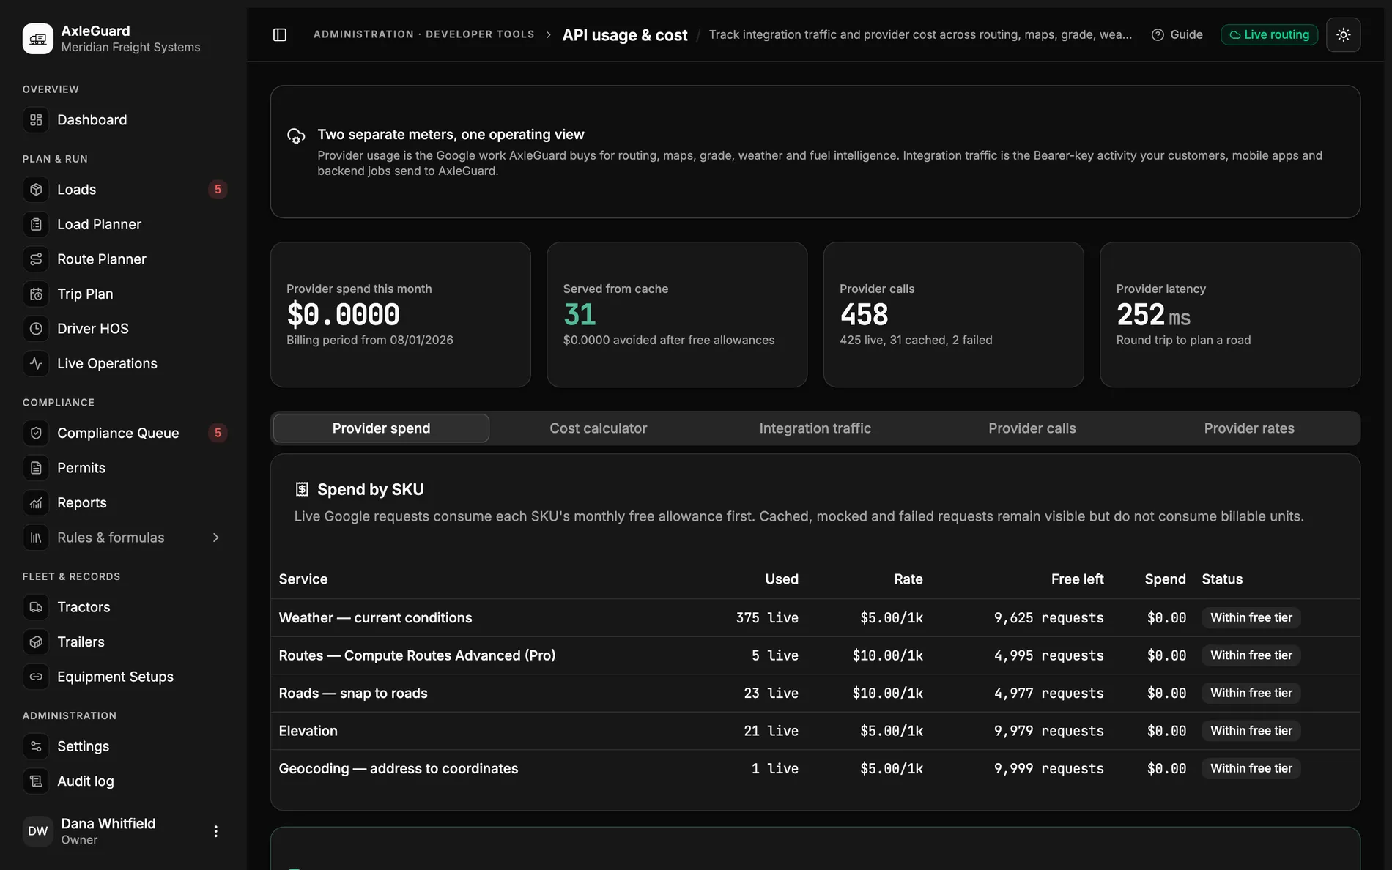Open the Guide help link
Viewport: 1392px width, 870px height.
point(1177,34)
